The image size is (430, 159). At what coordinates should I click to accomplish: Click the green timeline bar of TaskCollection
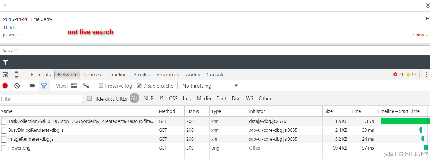pyautogui.click(x=405, y=121)
